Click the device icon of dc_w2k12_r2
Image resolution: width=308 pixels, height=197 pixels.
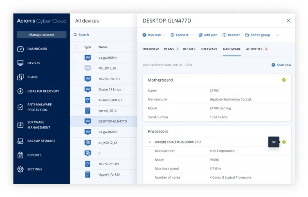pos(88,143)
